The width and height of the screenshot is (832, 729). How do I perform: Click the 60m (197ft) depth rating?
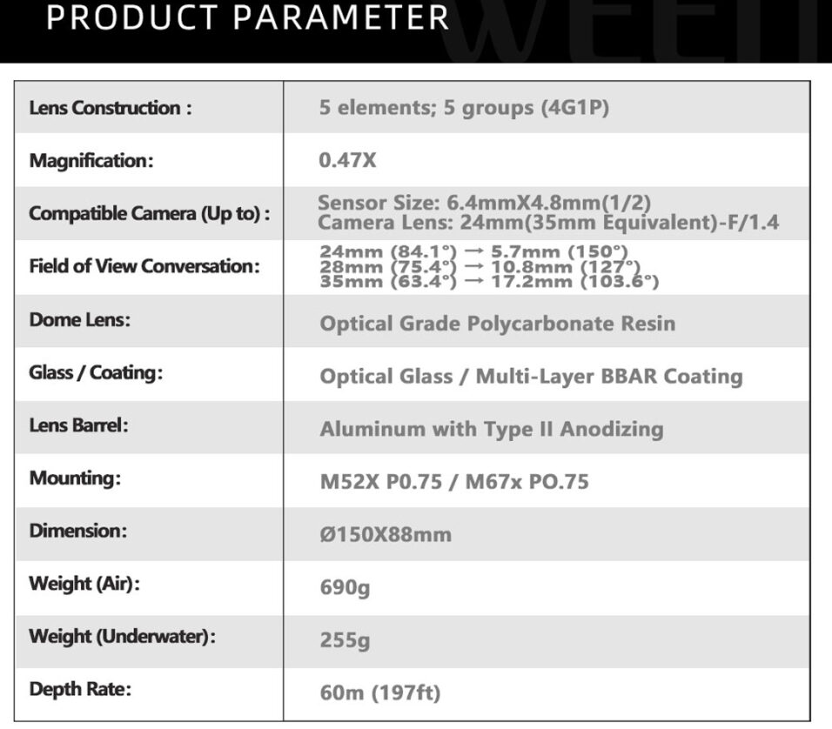pos(380,693)
